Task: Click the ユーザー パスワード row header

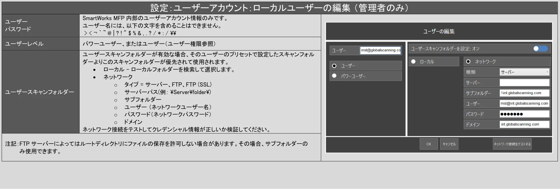Action: click(x=41, y=25)
